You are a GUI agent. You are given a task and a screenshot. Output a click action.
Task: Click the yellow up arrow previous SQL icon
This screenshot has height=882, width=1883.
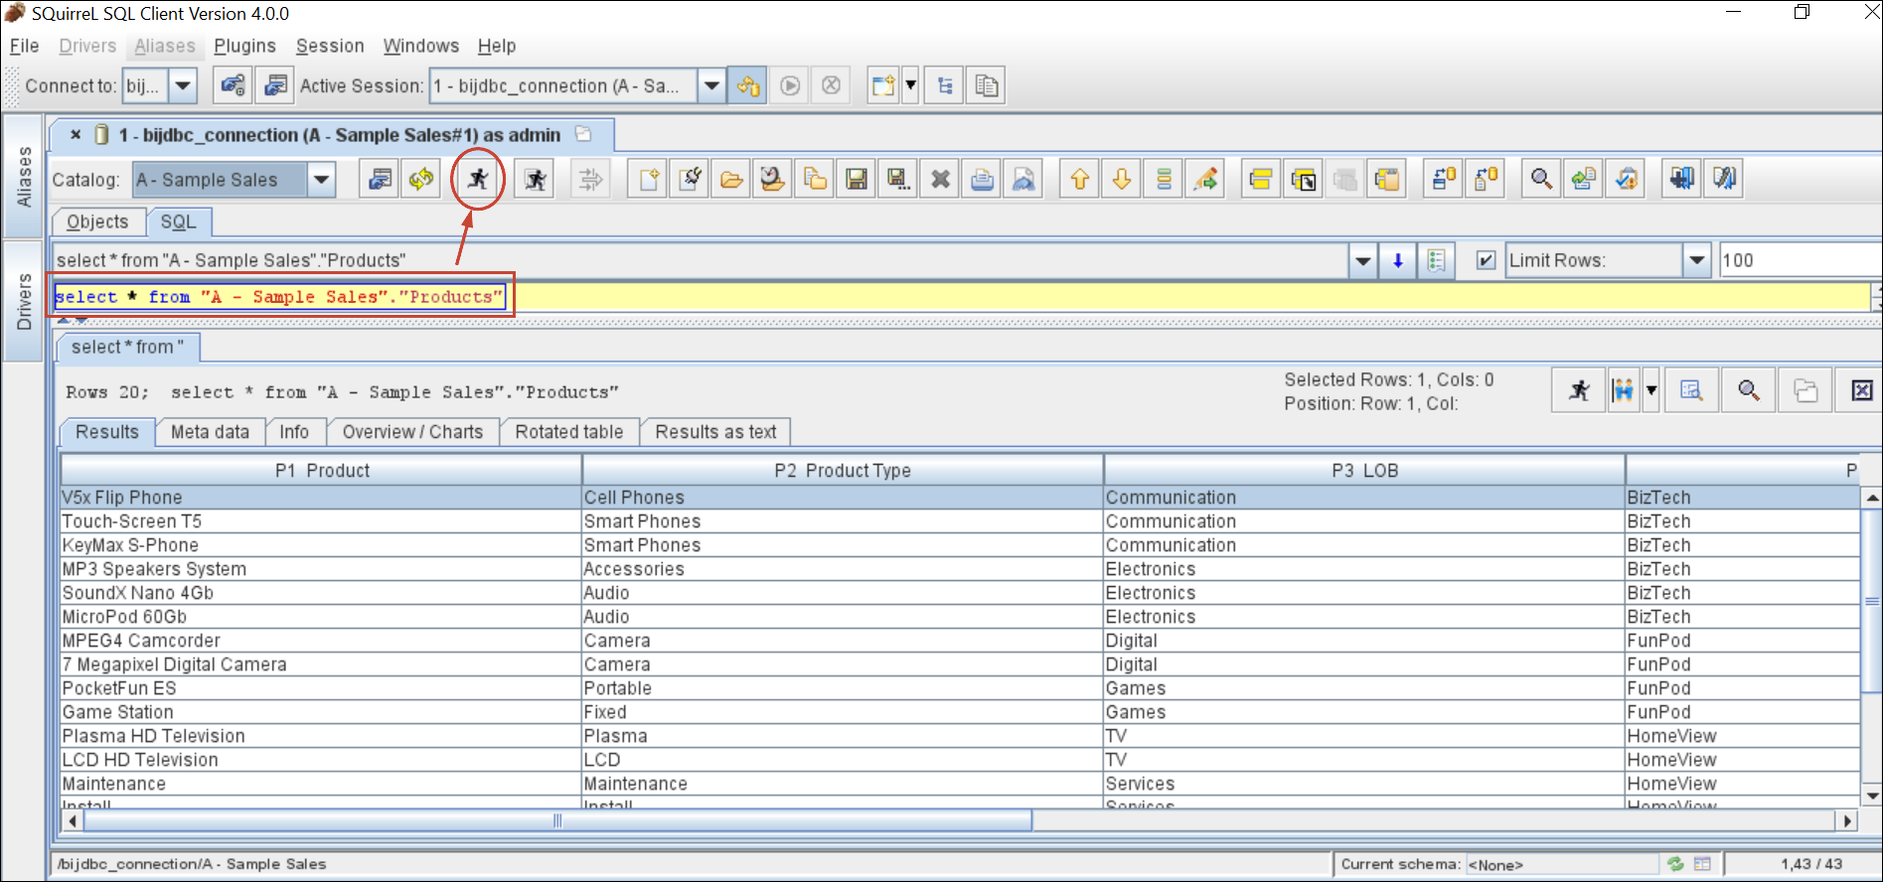[x=1080, y=180]
